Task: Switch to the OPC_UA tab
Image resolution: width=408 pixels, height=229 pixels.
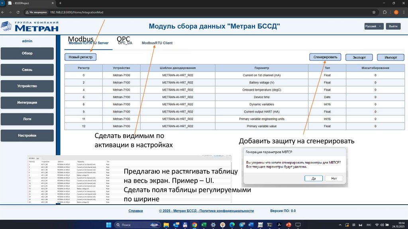Action: [x=125, y=43]
